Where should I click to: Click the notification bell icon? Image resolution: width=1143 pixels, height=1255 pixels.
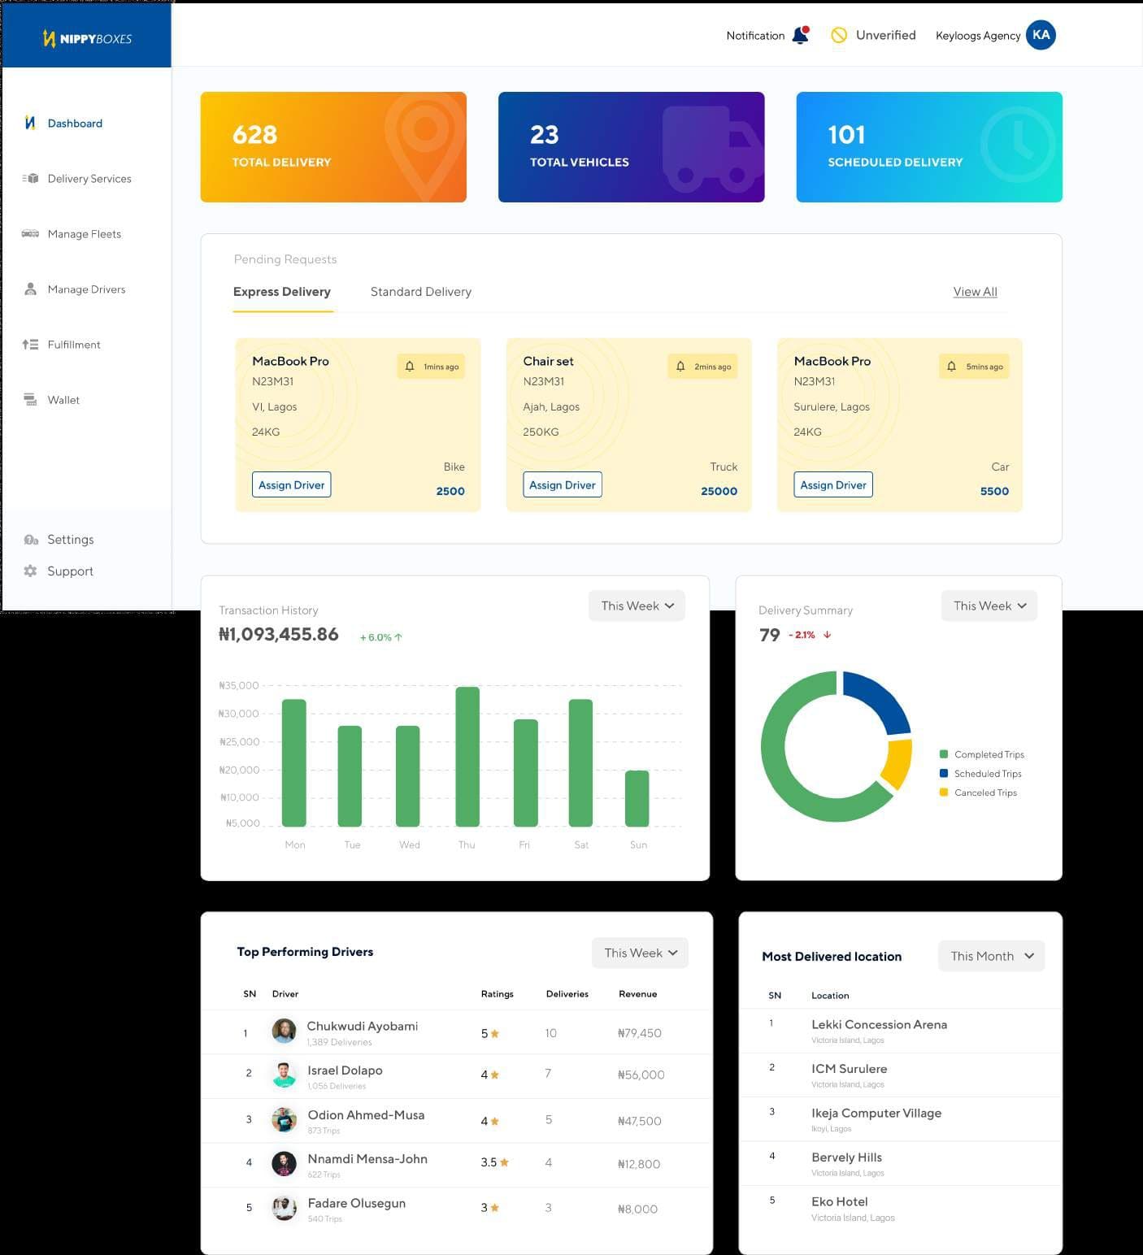(801, 35)
